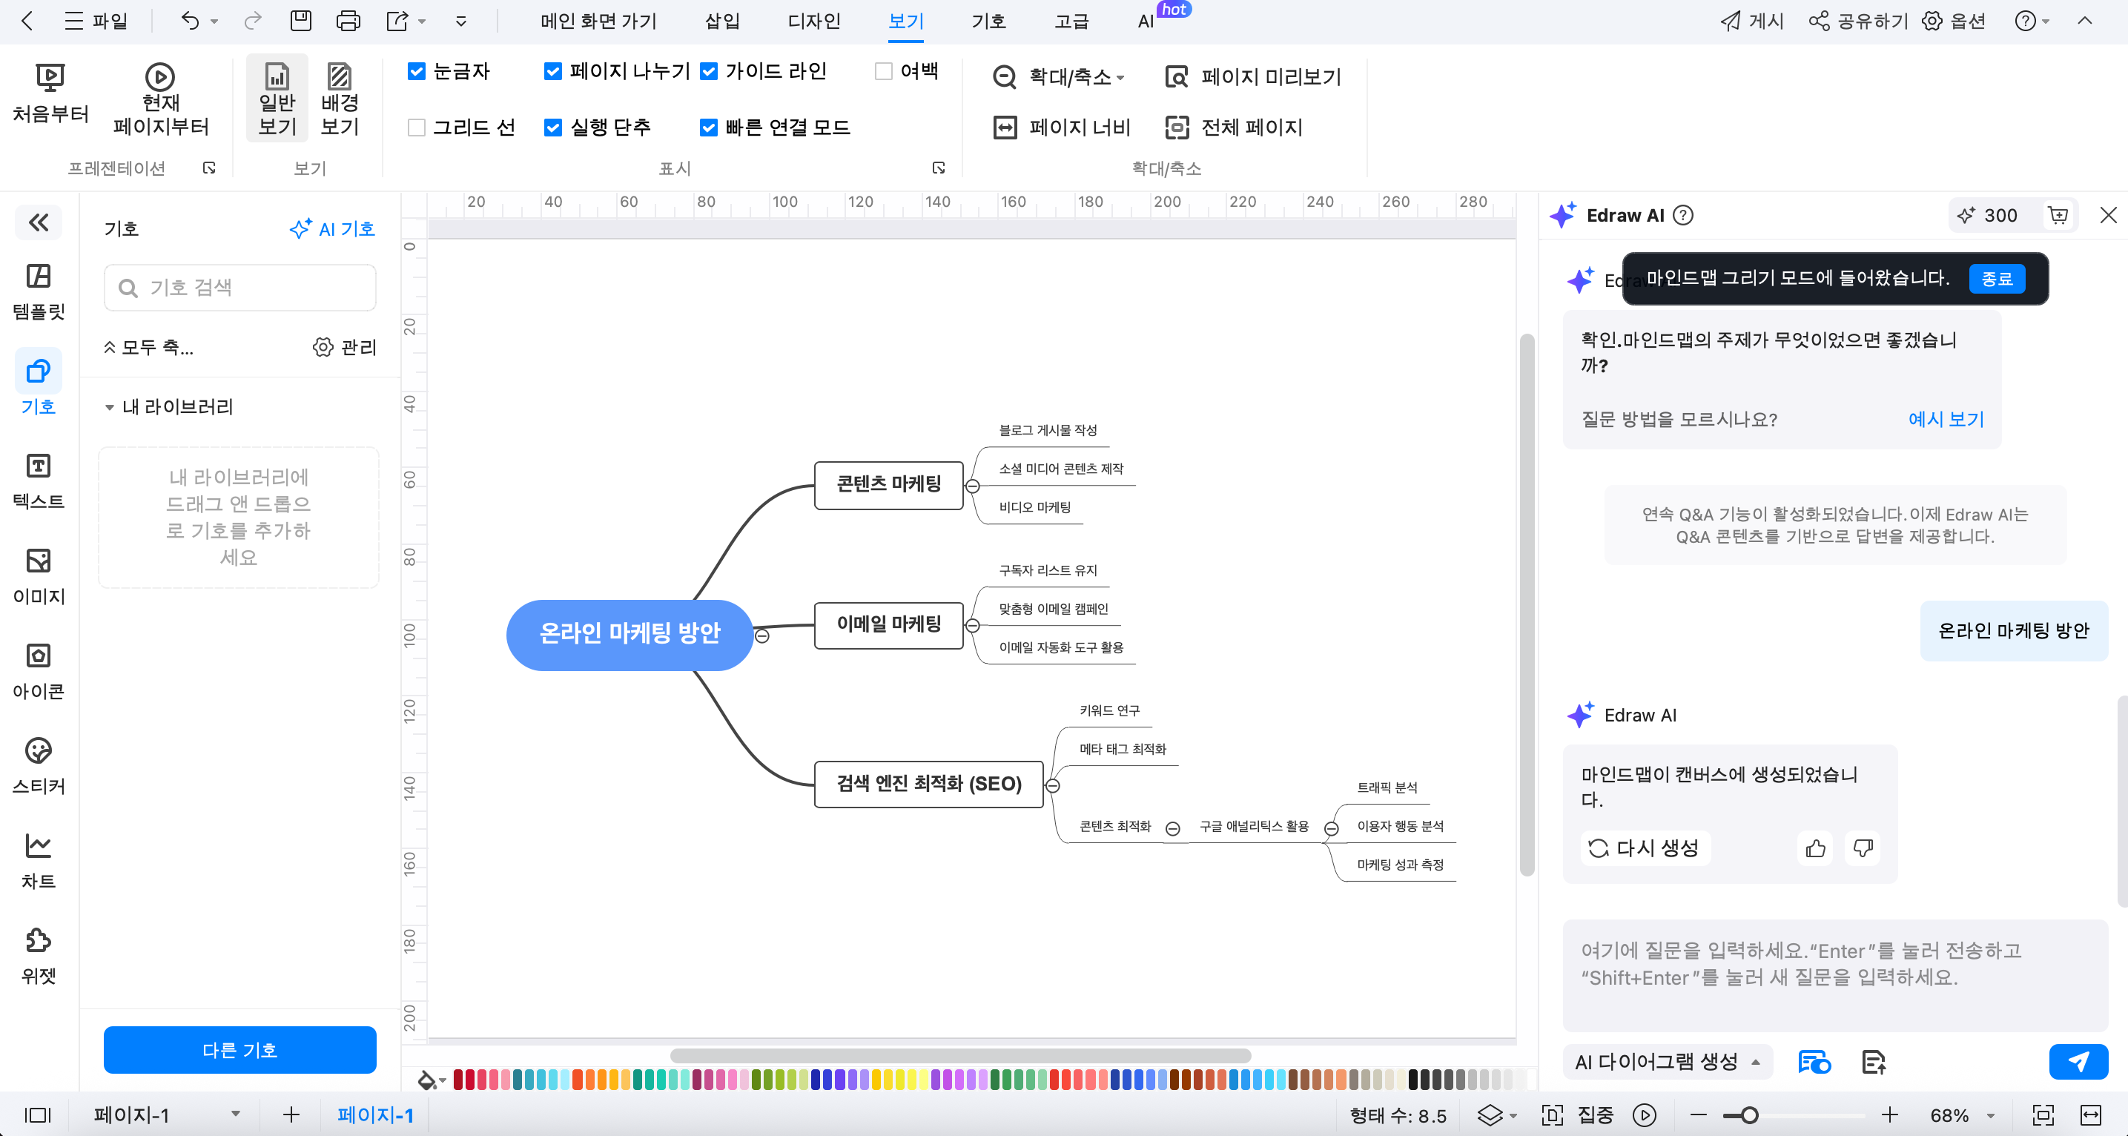Click the back arrow icon
This screenshot has height=1136, width=2128.
point(27,21)
